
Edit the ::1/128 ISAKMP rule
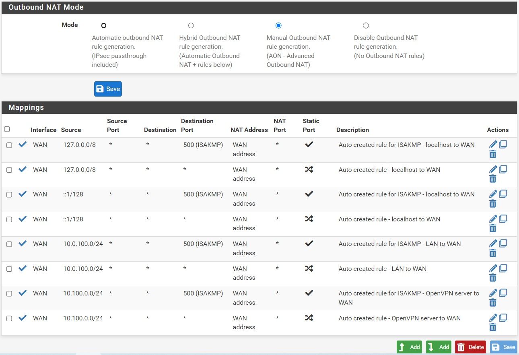point(493,194)
